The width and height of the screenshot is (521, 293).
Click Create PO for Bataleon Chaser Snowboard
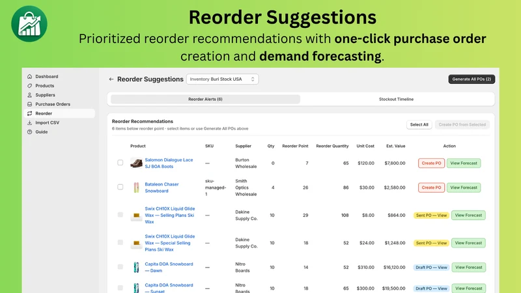pos(431,188)
